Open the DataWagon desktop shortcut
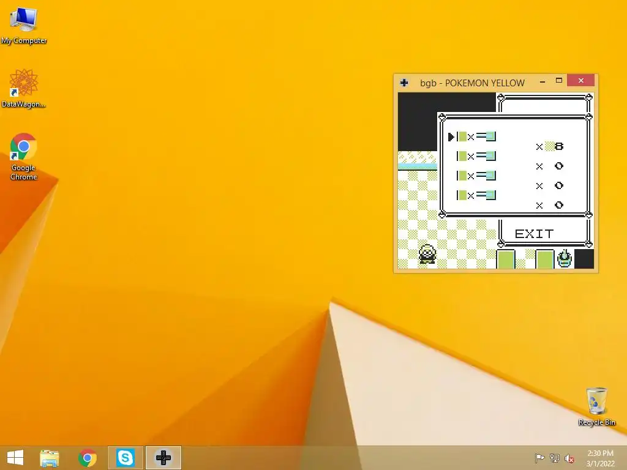Viewport: 627px width, 470px height. 24,88
